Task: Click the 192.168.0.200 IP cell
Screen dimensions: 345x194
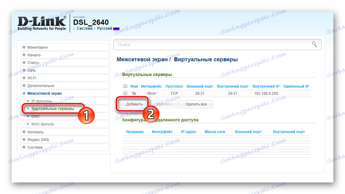Action: [x=266, y=93]
